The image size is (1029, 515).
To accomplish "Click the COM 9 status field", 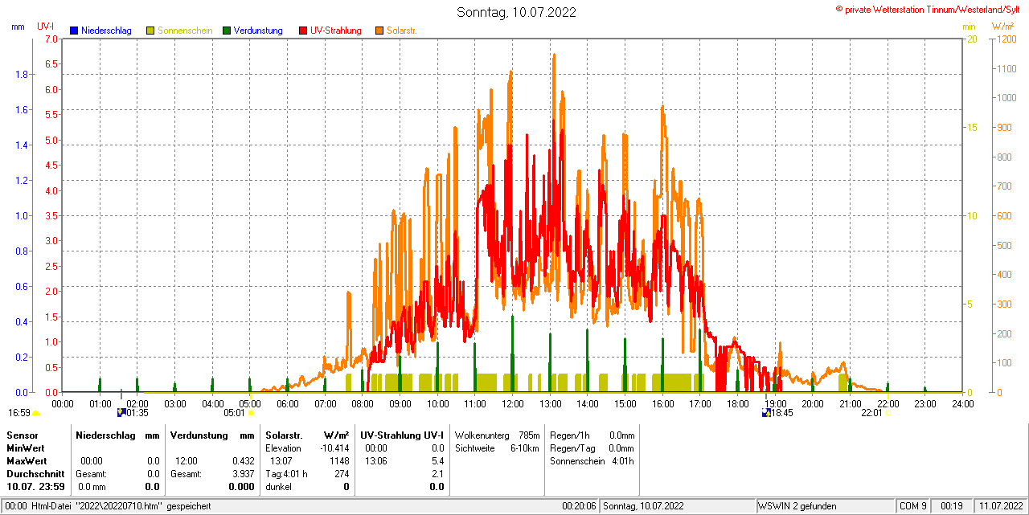I will (913, 506).
